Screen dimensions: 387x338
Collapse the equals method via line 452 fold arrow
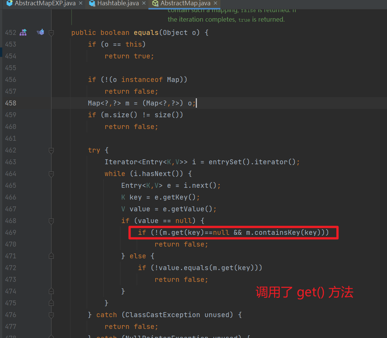click(51, 33)
